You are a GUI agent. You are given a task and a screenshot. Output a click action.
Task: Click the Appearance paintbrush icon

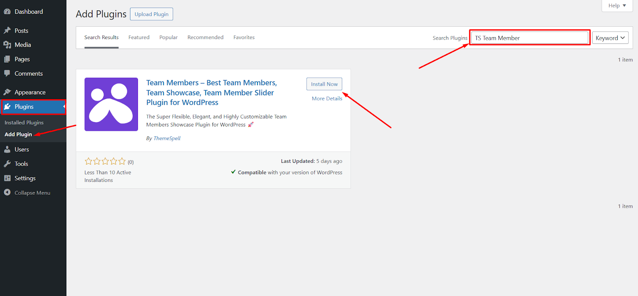[7, 92]
